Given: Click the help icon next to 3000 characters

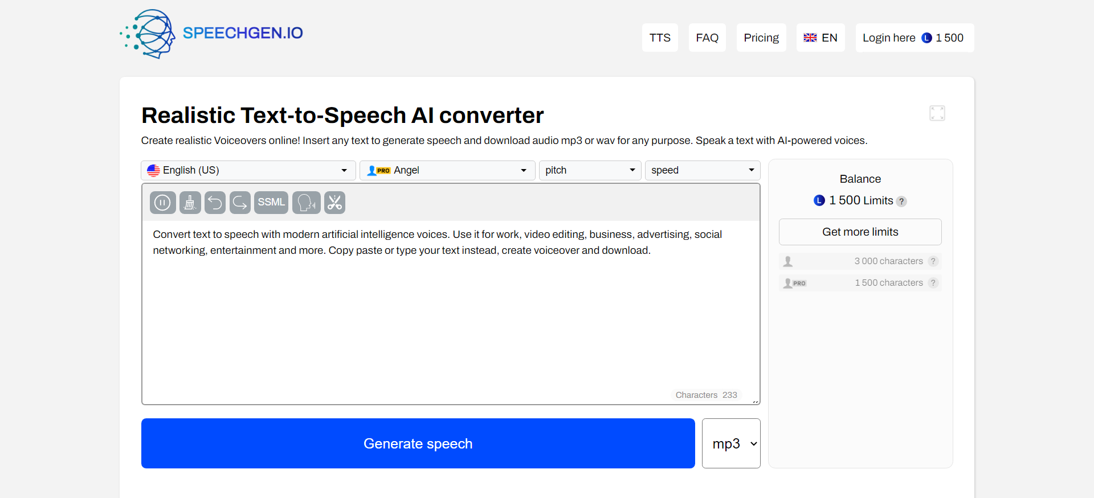Looking at the screenshot, I should 933,261.
